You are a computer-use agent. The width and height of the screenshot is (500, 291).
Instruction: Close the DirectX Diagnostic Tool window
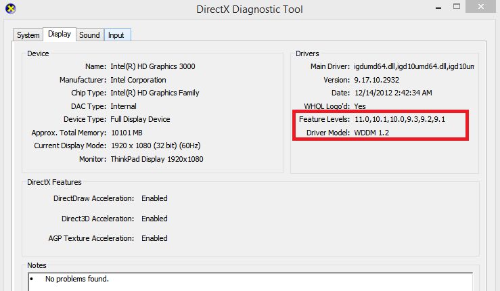pos(481,6)
